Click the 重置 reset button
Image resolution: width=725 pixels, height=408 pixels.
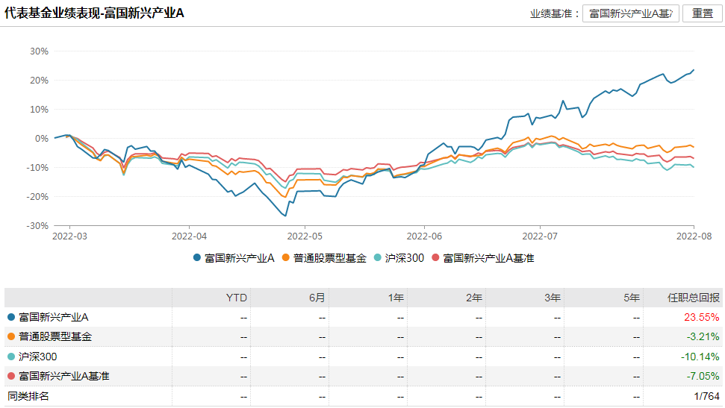[x=703, y=13]
